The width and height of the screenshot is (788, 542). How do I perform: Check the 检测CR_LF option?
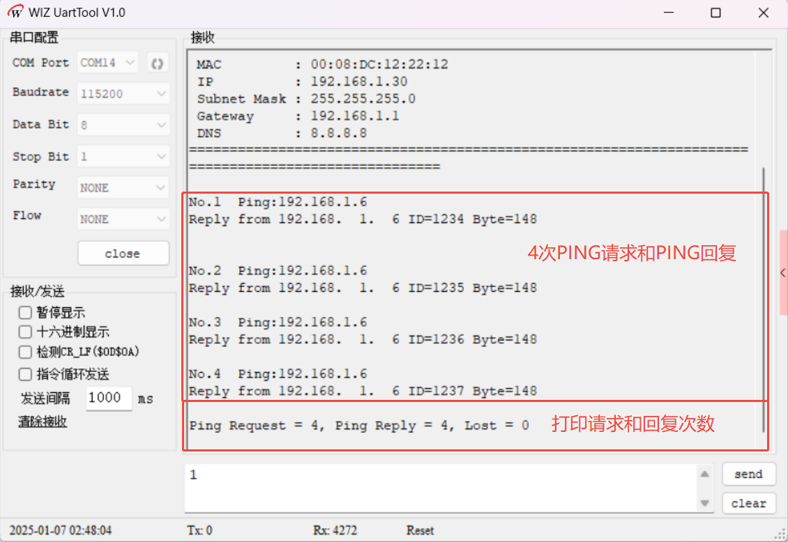(x=26, y=353)
